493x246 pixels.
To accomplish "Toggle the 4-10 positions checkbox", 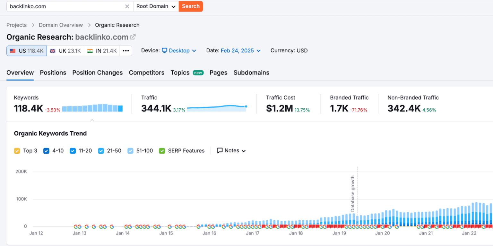I will (x=46, y=151).
